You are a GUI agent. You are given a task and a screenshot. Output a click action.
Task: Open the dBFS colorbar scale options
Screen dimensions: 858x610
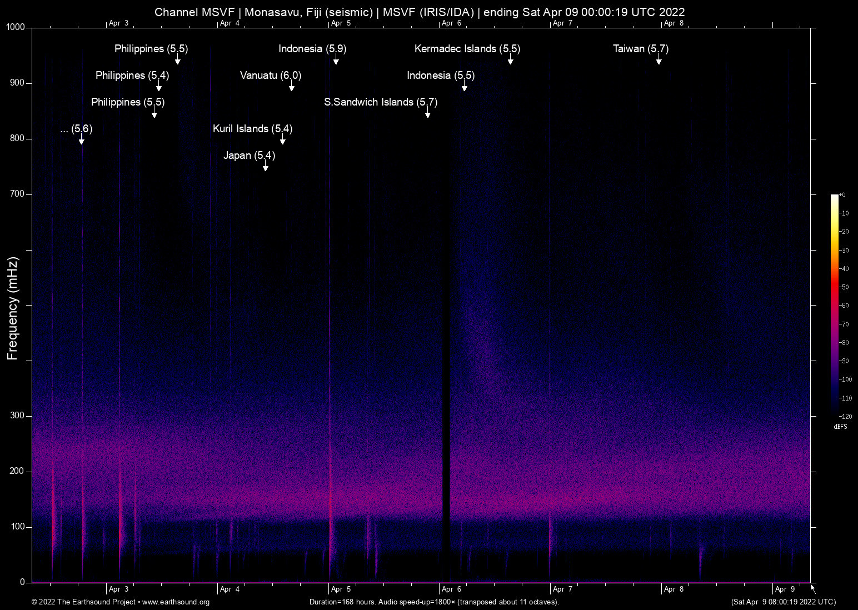pos(841,427)
